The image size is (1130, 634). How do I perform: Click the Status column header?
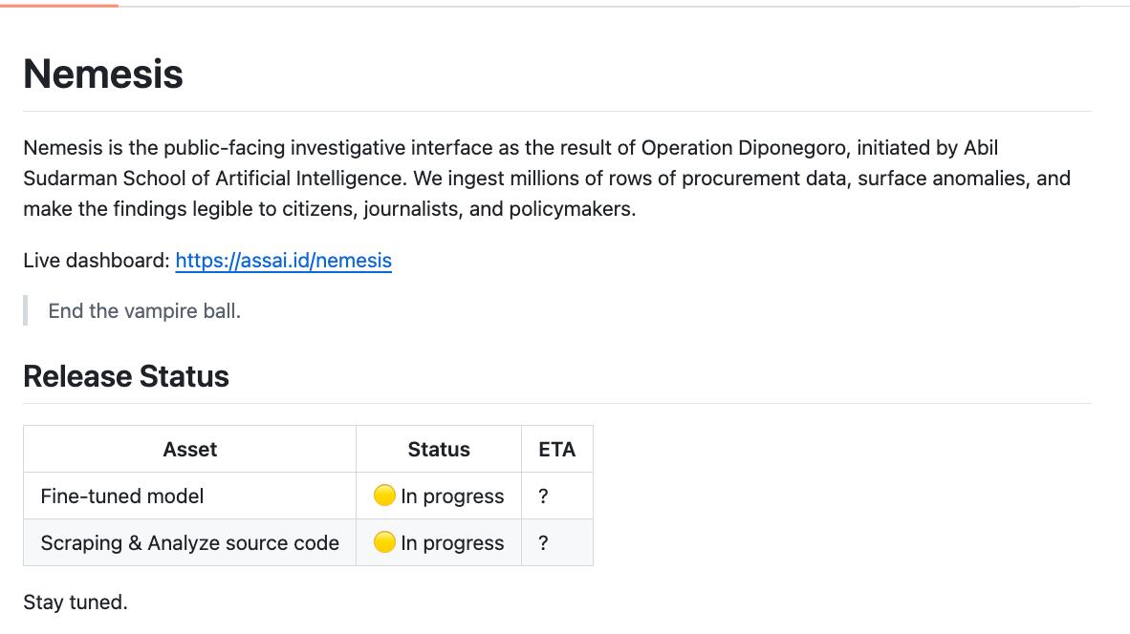point(439,450)
